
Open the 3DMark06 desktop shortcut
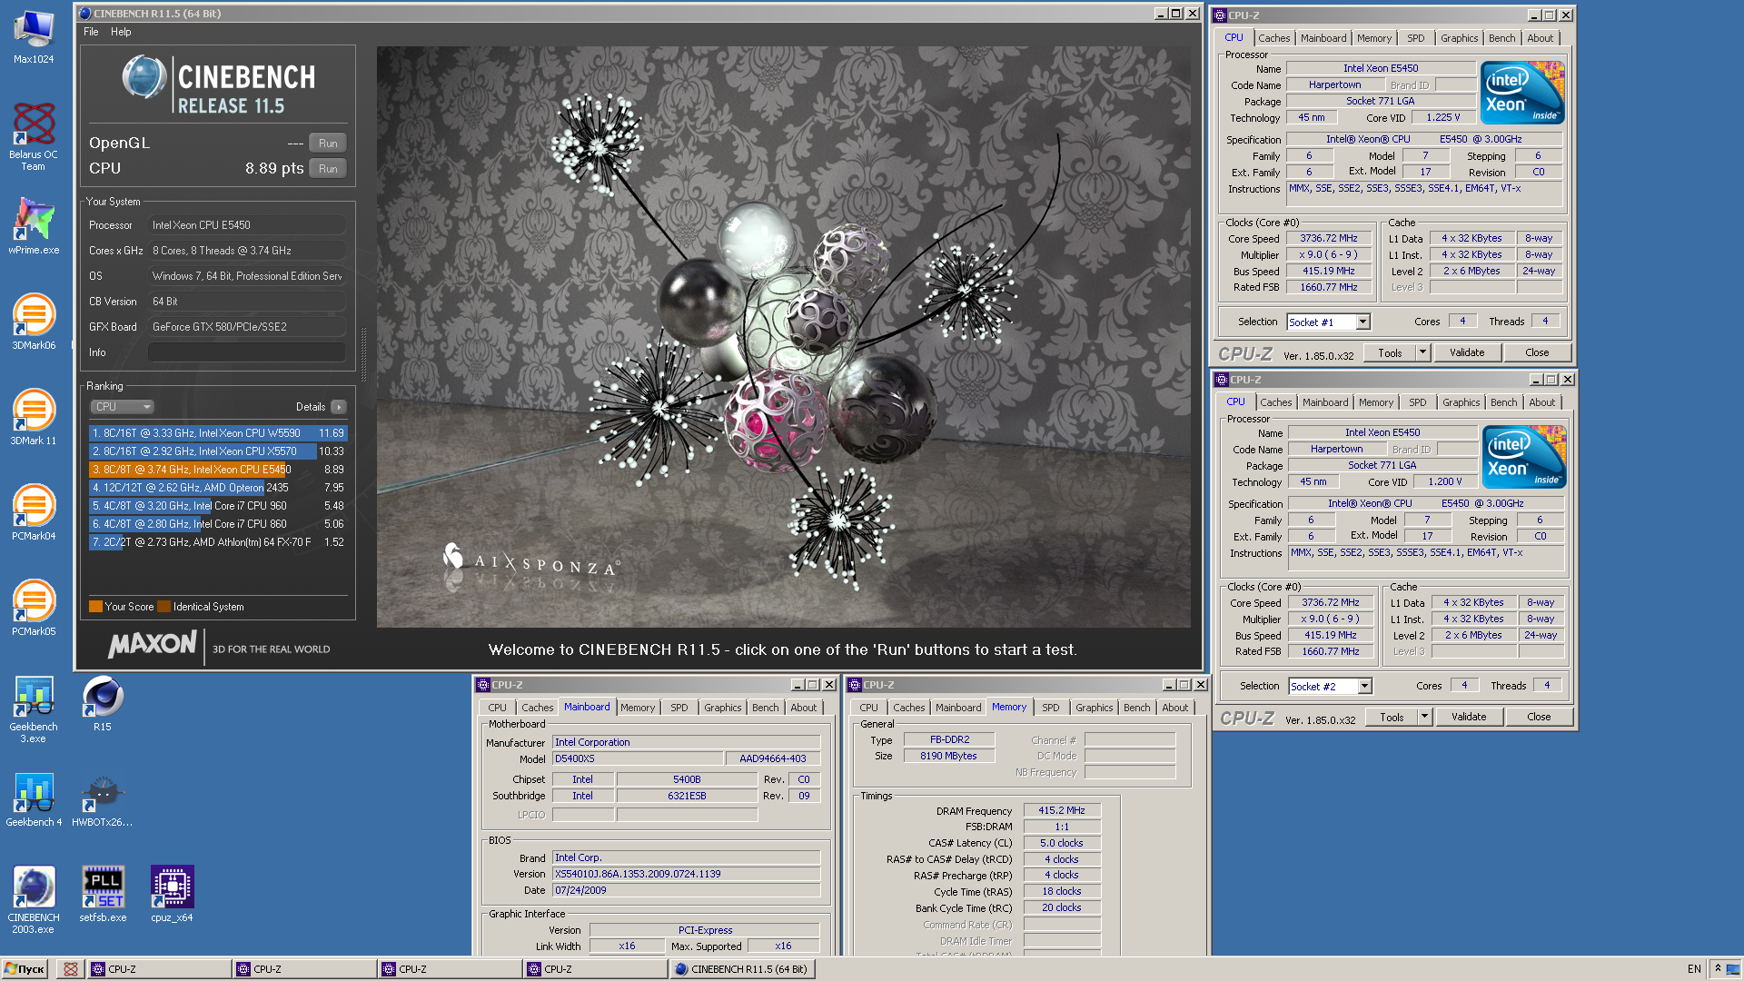coord(34,322)
